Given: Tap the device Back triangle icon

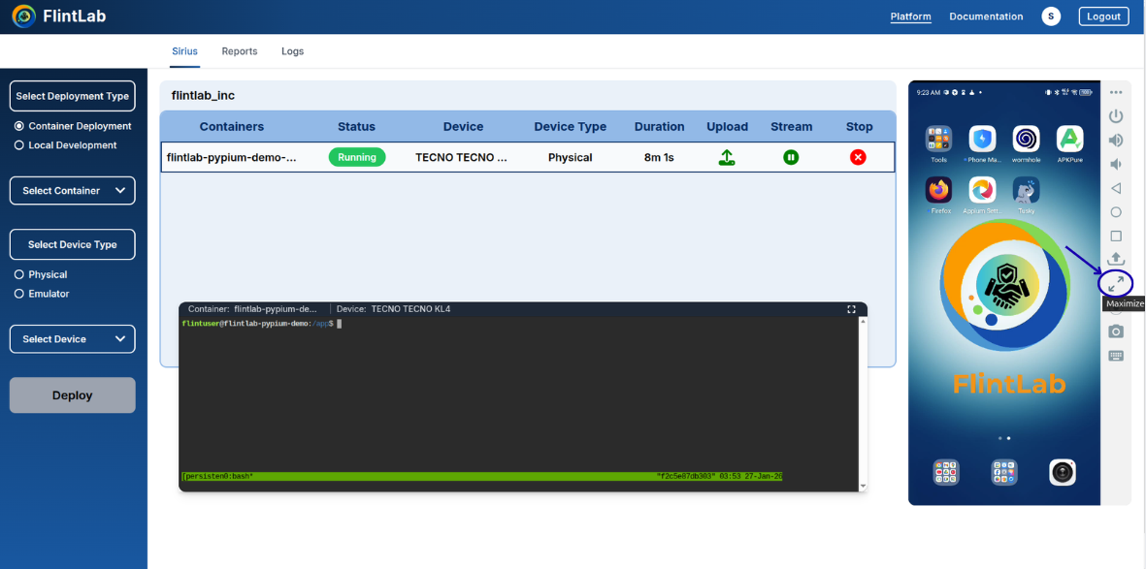Looking at the screenshot, I should pyautogui.click(x=1115, y=188).
